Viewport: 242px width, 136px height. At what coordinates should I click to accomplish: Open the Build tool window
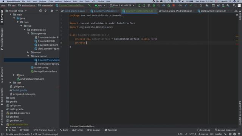point(64,130)
